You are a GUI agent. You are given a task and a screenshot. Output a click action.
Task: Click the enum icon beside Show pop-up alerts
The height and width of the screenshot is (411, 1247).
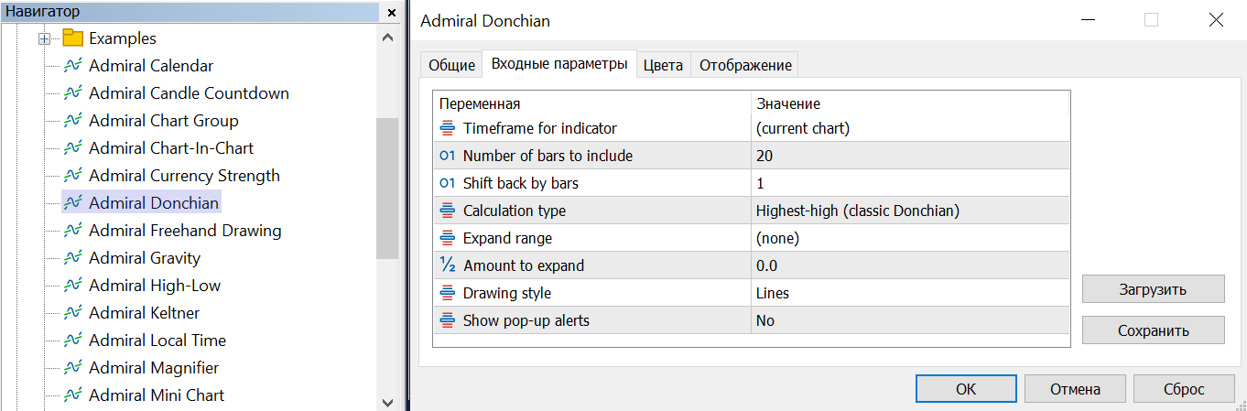[x=448, y=320]
